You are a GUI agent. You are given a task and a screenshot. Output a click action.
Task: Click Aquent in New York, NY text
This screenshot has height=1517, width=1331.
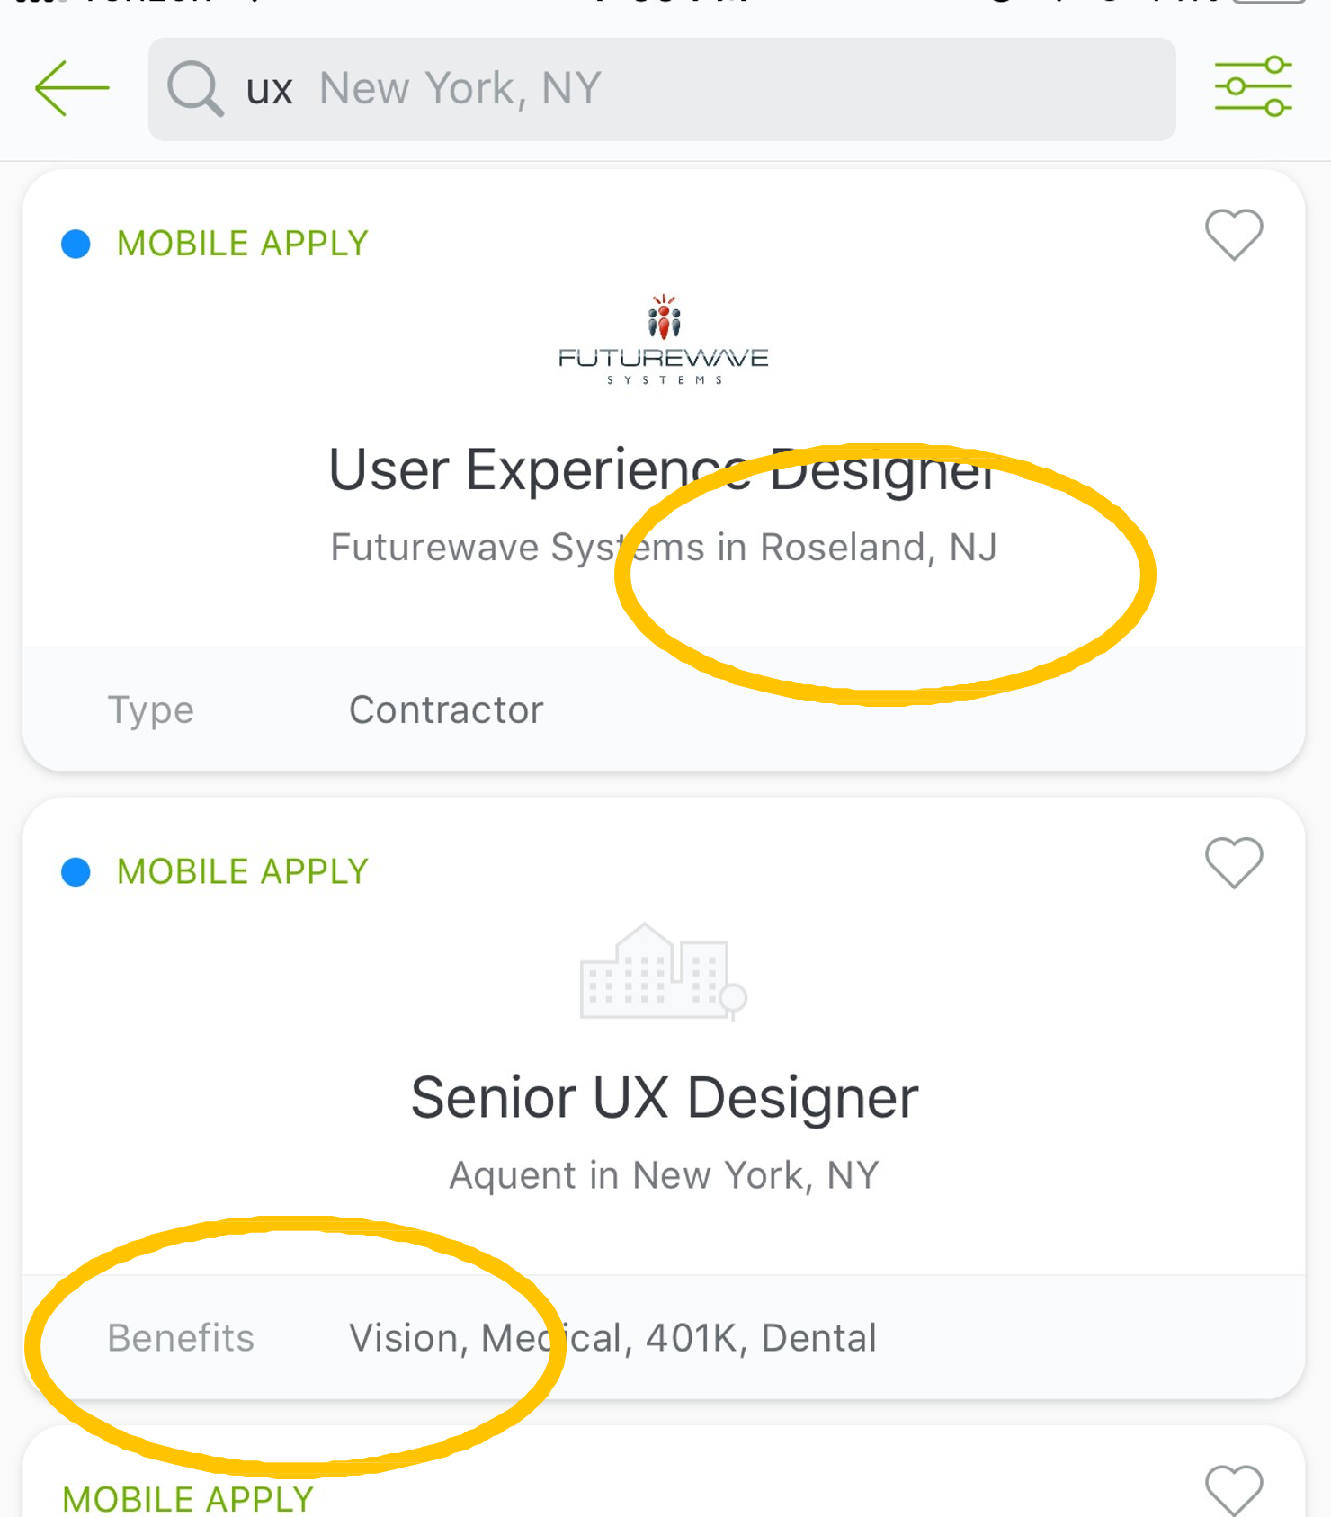click(664, 1175)
